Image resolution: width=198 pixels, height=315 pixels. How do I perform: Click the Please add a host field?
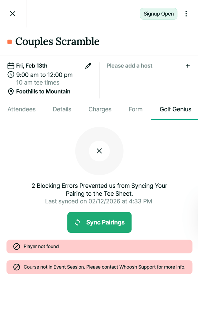(x=129, y=66)
